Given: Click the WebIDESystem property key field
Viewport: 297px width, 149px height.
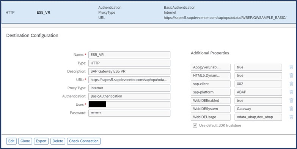Looking at the screenshot, I should point(211,109).
